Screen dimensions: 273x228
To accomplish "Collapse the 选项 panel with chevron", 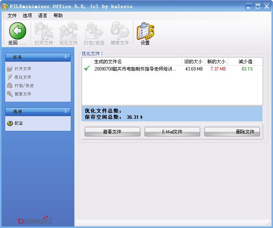I will click(x=66, y=112).
